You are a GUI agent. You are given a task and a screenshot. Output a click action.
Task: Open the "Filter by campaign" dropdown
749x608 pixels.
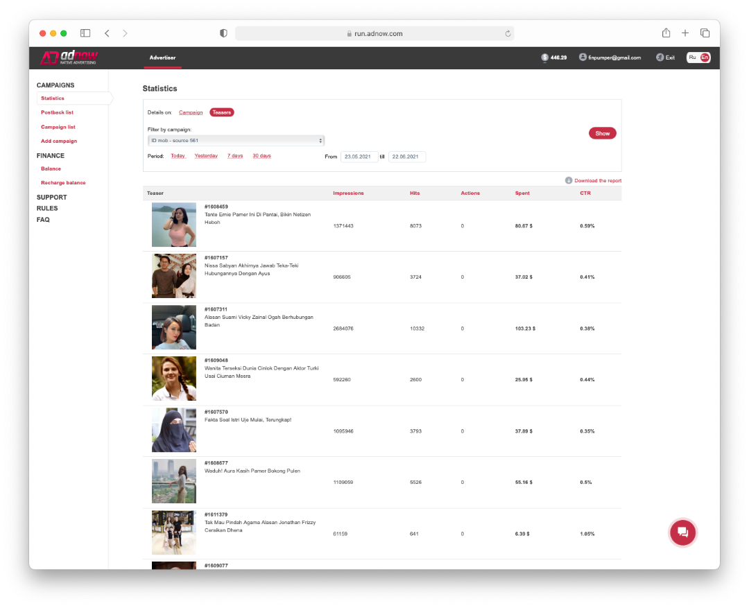pyautogui.click(x=236, y=139)
